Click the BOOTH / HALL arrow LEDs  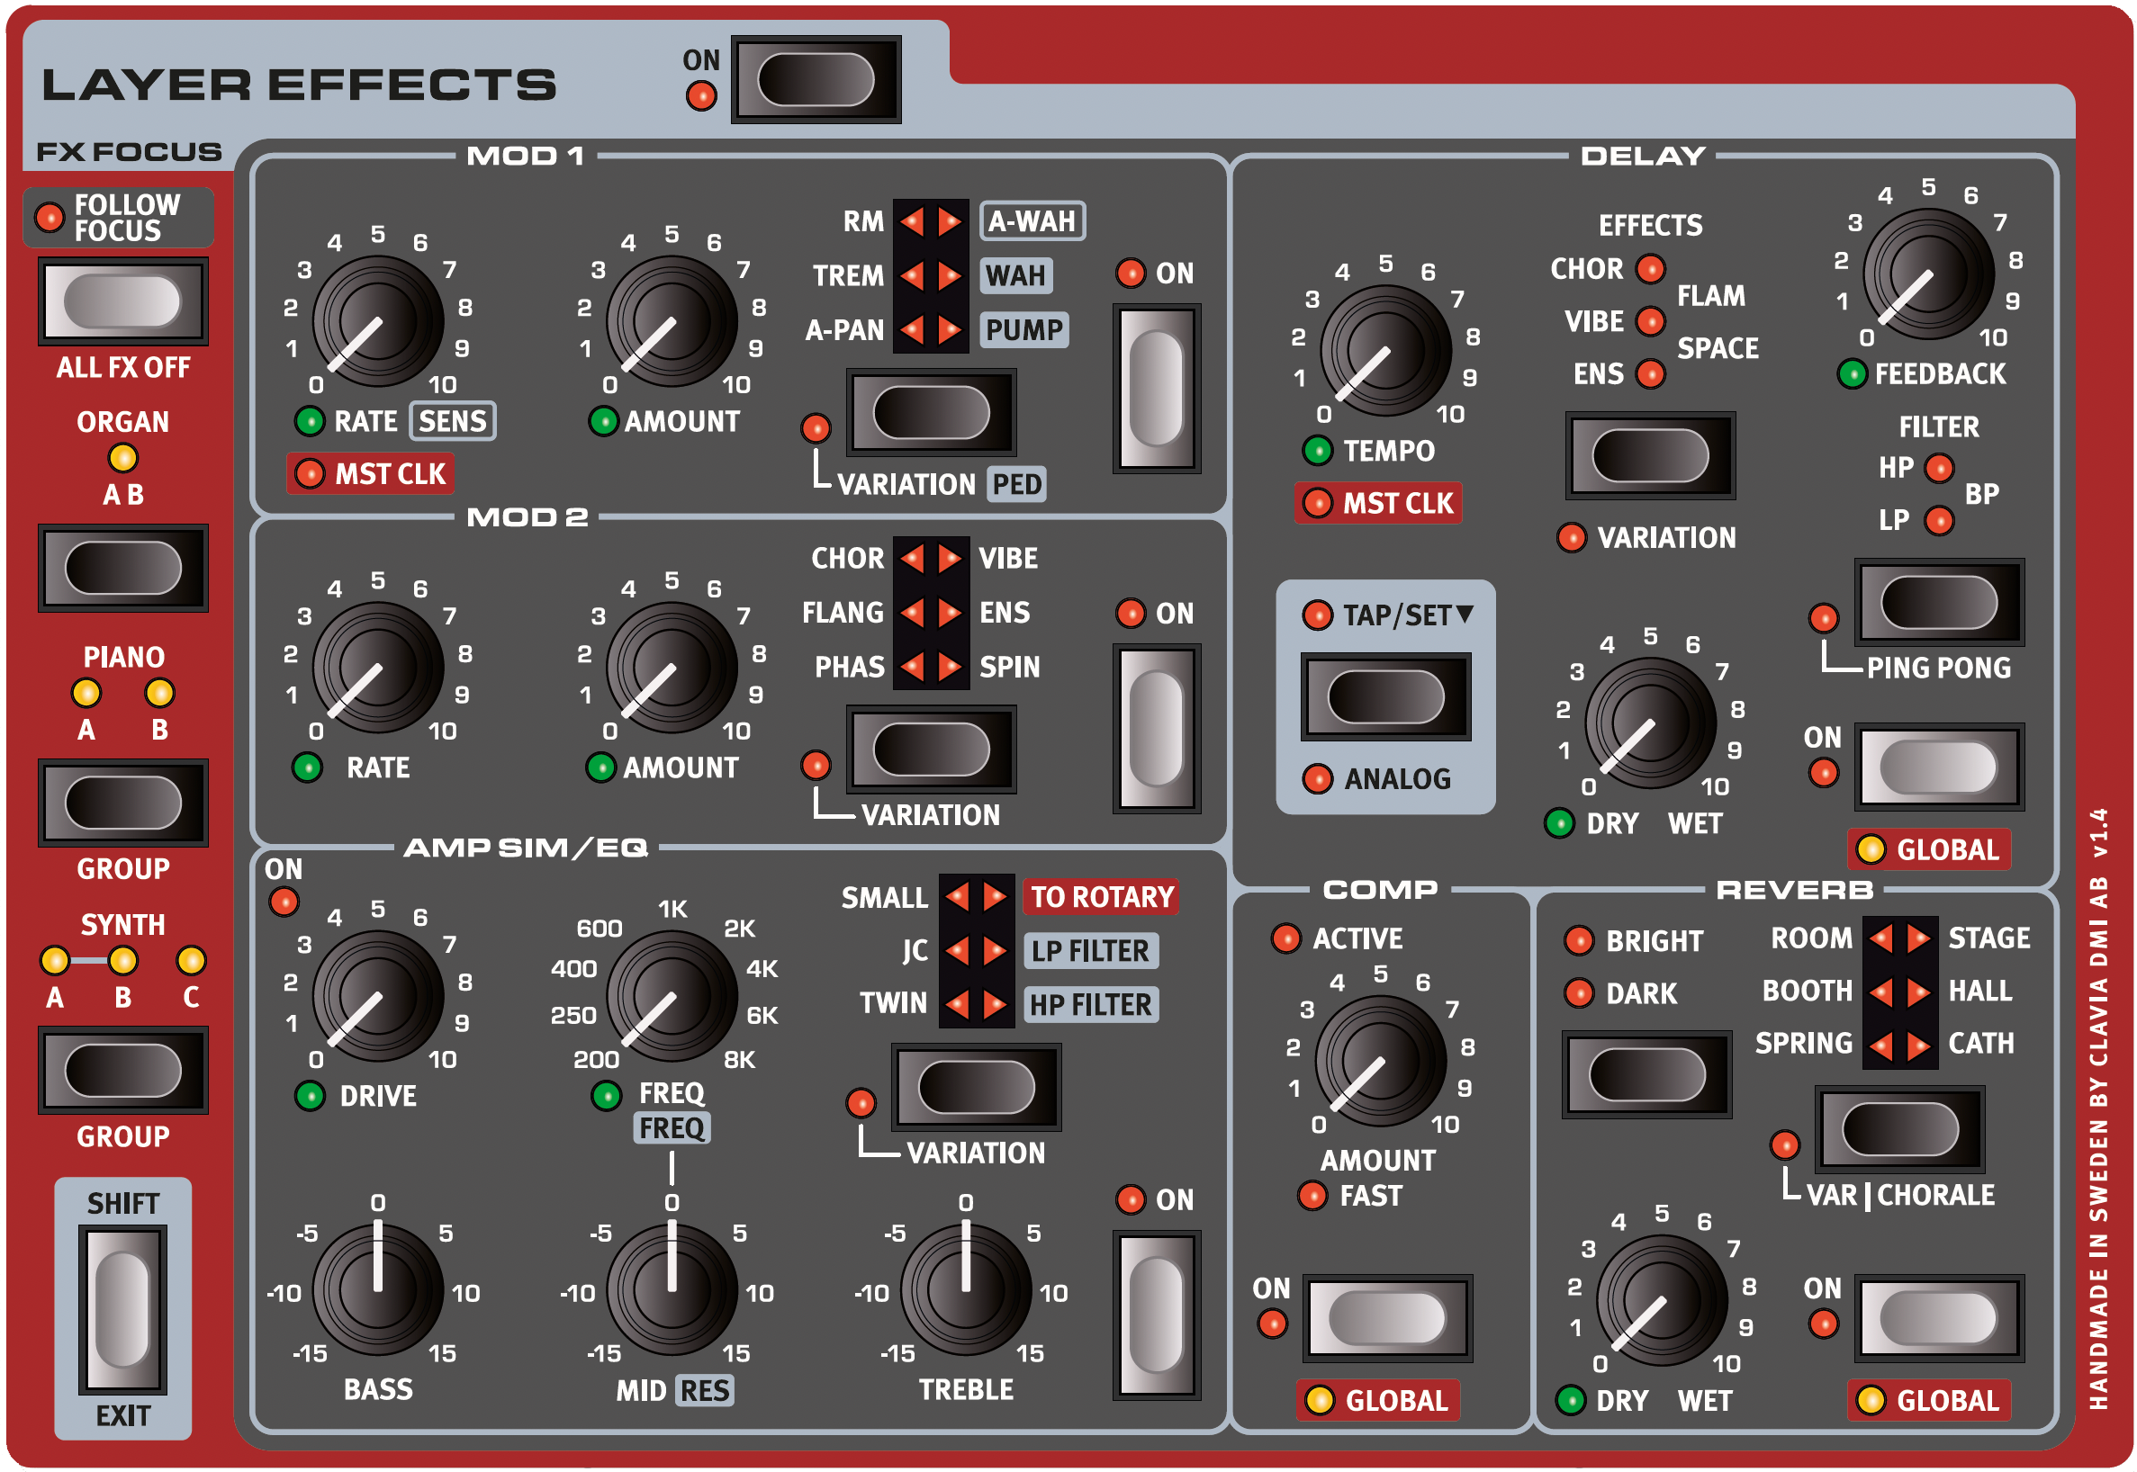pyautogui.click(x=1899, y=992)
